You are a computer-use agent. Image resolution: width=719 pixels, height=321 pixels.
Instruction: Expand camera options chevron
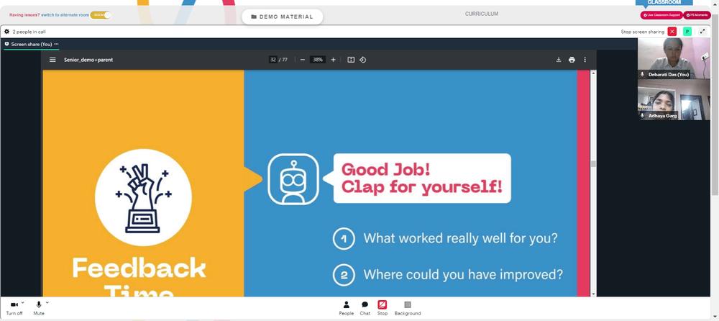click(22, 302)
